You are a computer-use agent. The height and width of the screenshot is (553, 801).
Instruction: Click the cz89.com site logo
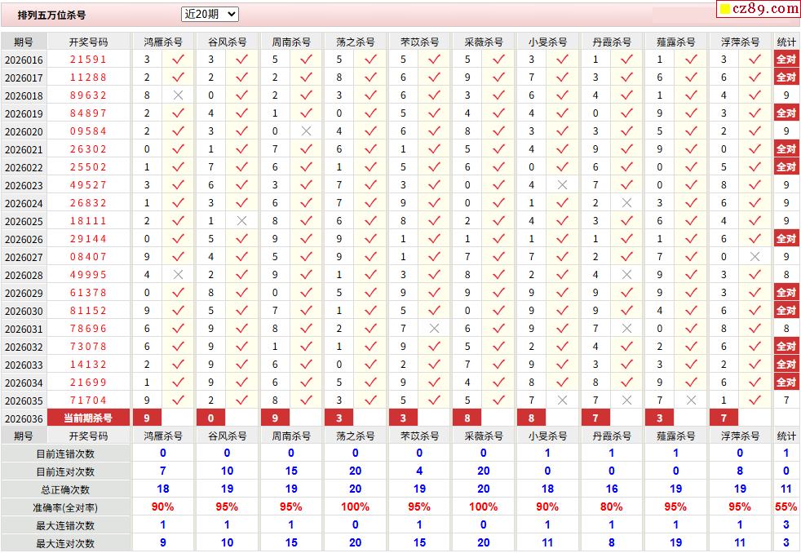coord(758,9)
